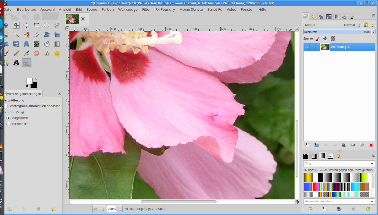Select the Fuzzy Select magic wand tool
The height and width of the screenshot is (215, 378).
pos(16,35)
